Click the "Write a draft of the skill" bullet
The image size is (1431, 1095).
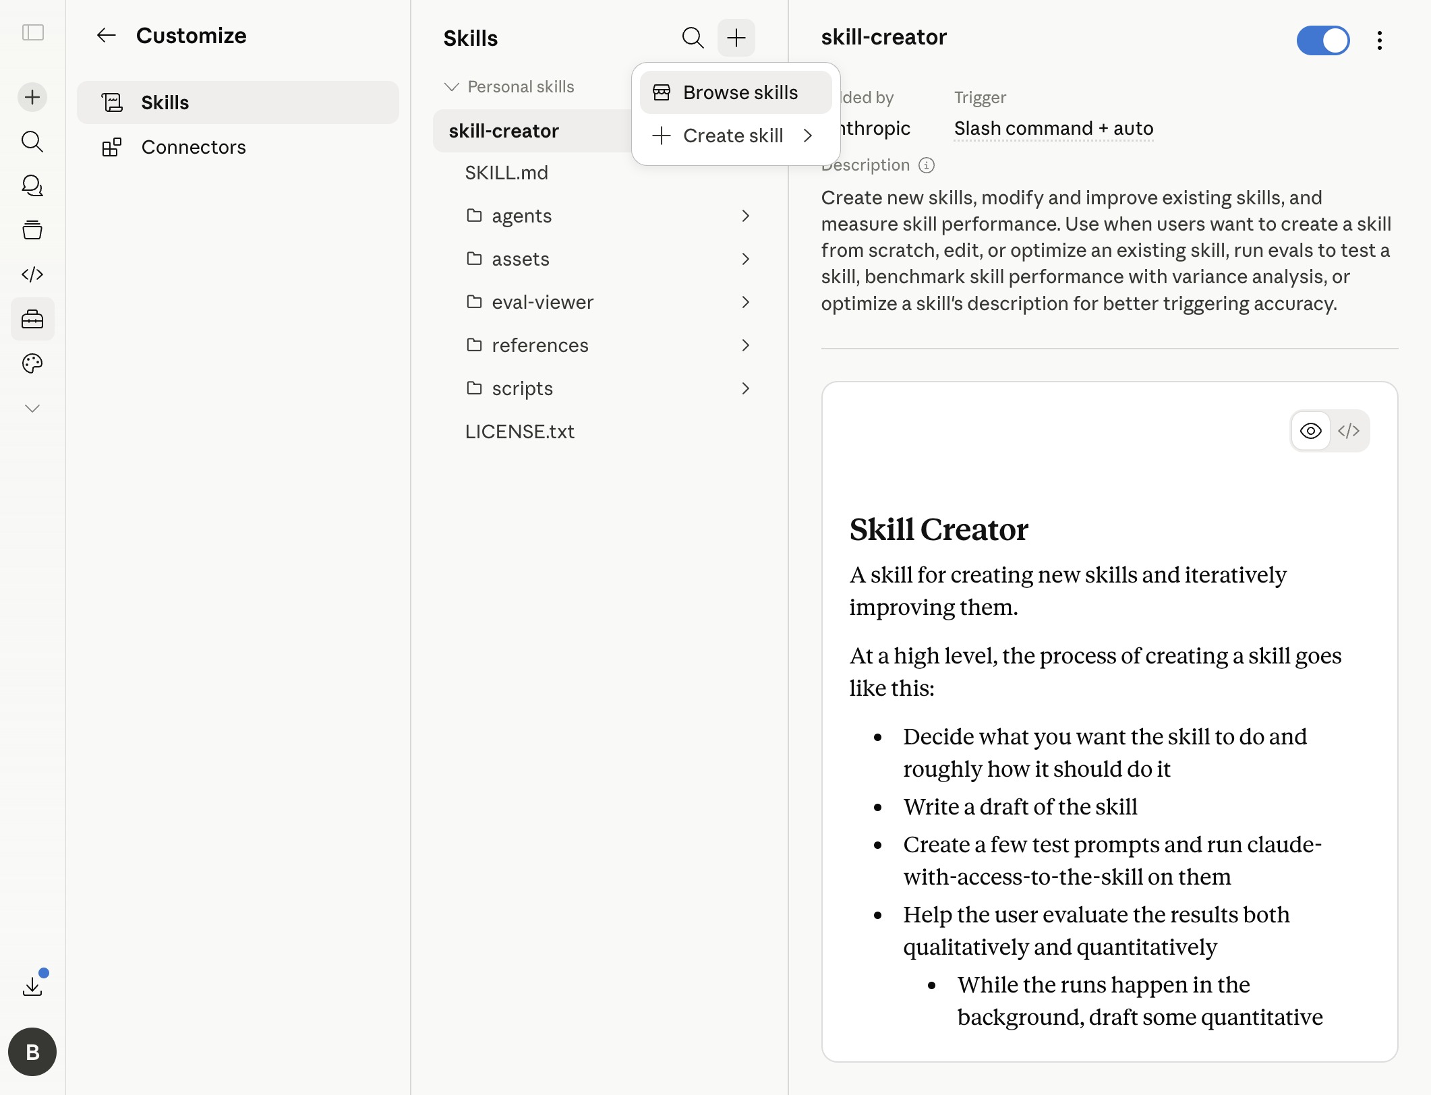1020,807
